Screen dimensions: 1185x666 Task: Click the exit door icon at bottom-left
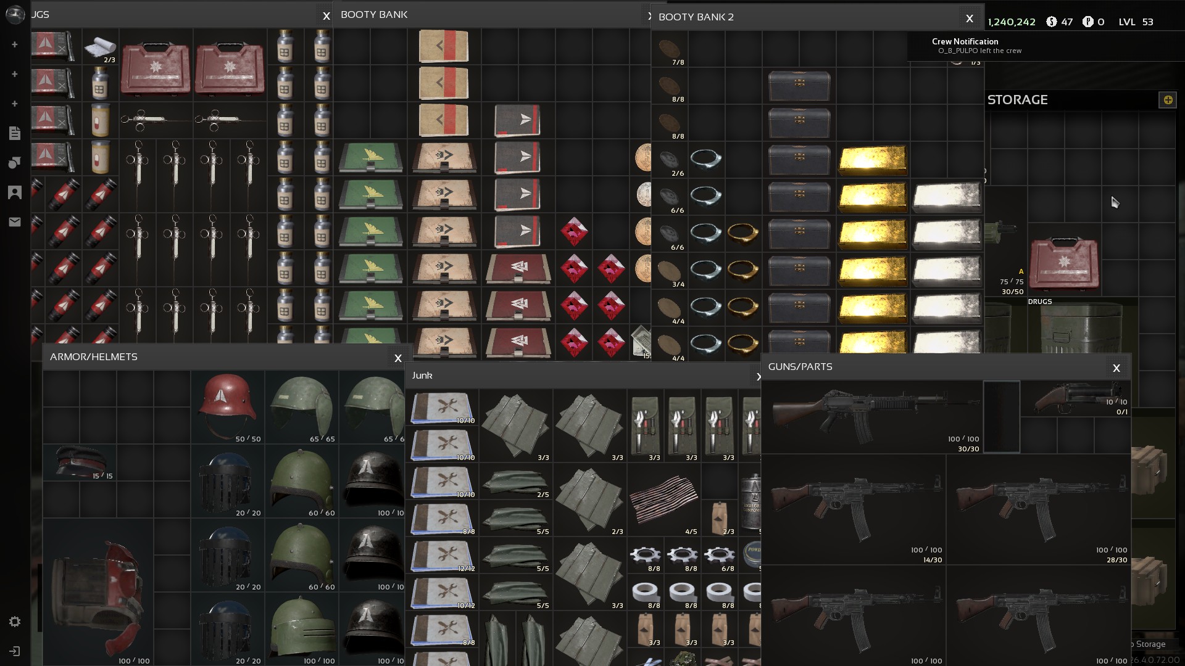click(x=15, y=651)
